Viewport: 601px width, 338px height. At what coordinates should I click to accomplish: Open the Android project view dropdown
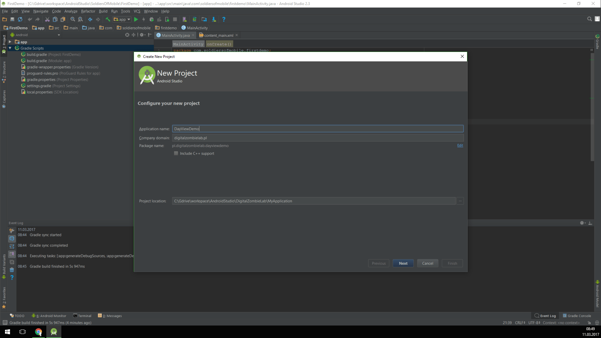[35, 35]
